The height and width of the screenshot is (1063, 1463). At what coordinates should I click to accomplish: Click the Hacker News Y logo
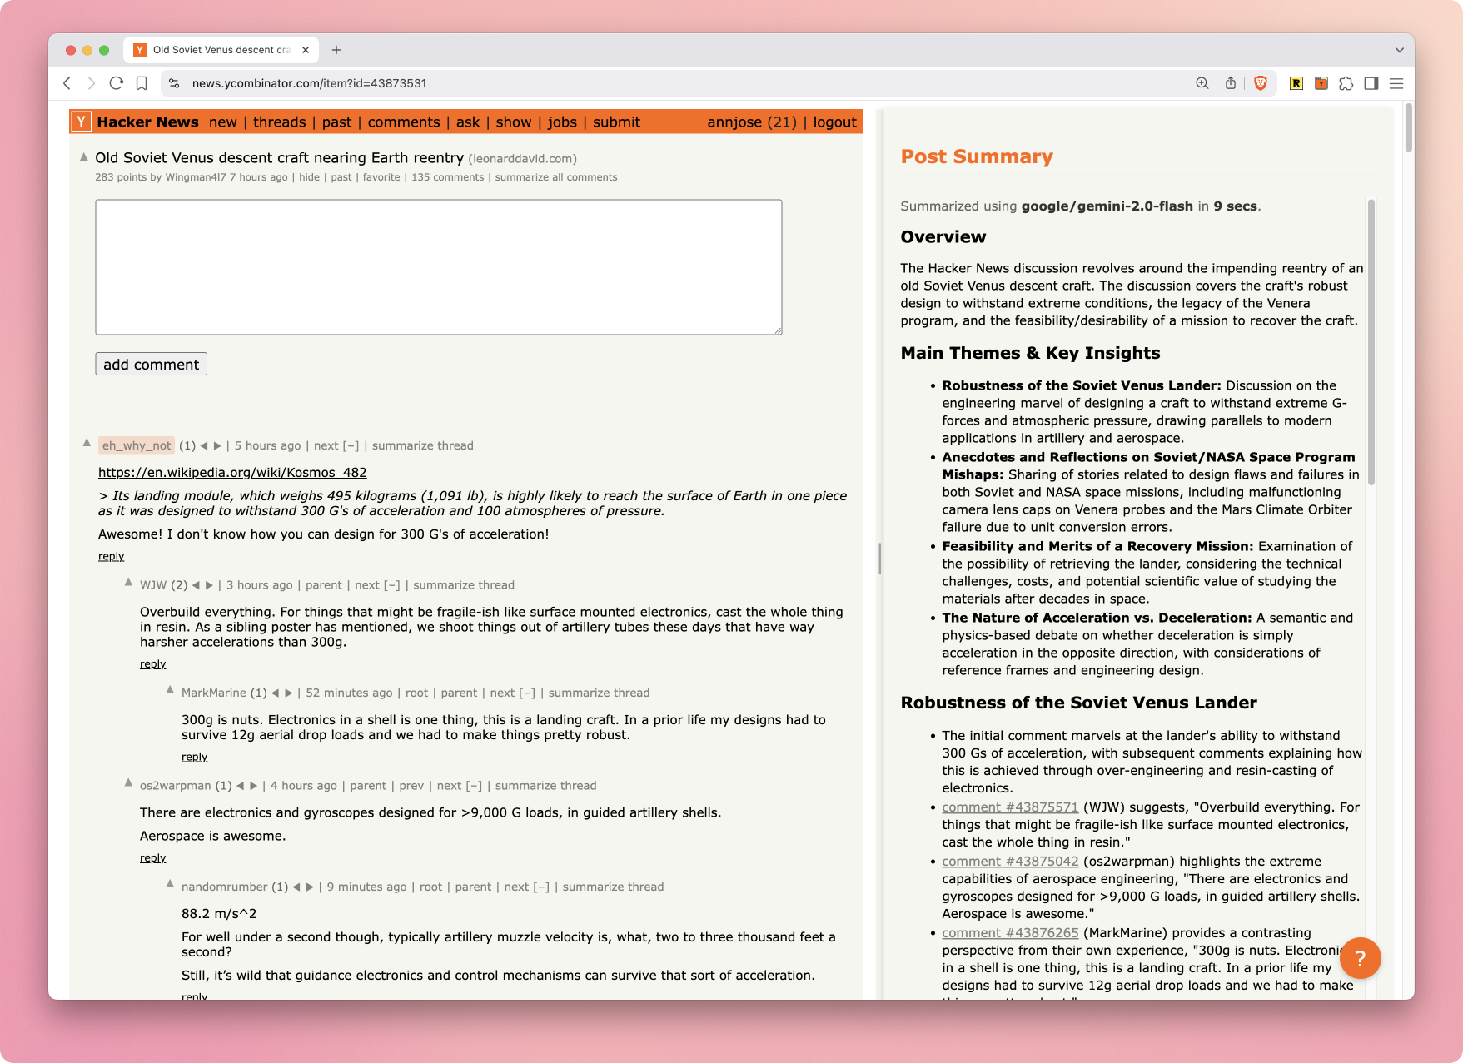point(81,122)
